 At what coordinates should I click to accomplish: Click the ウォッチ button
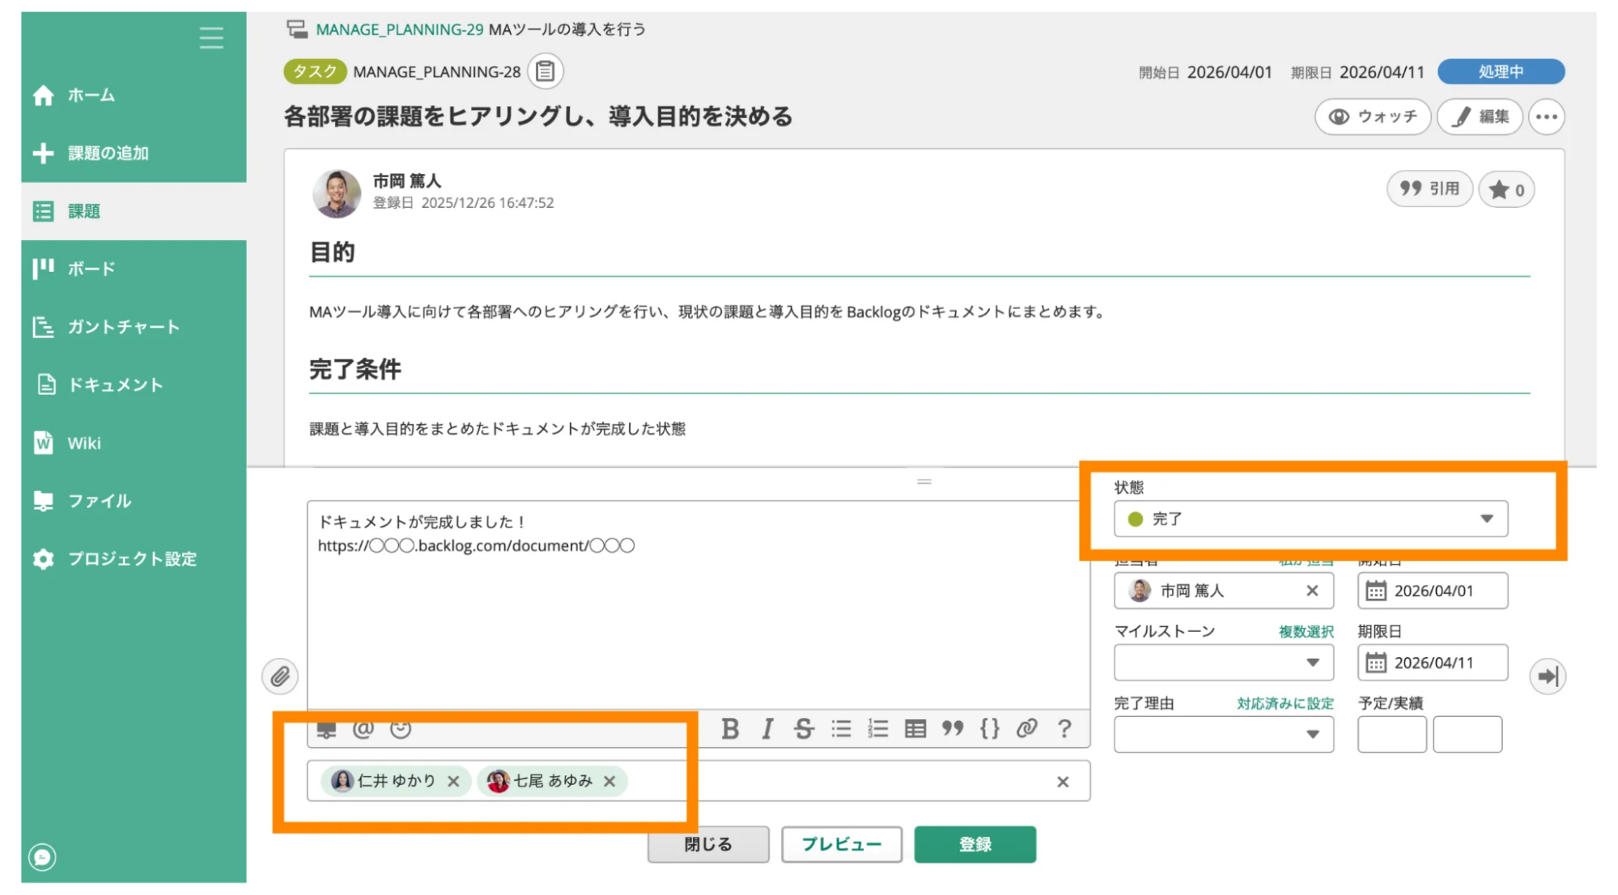pyautogui.click(x=1373, y=117)
